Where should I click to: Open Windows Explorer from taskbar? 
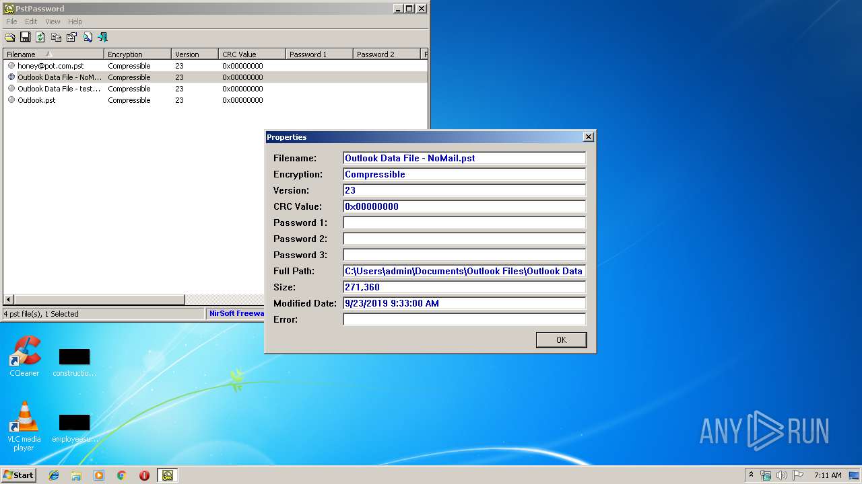point(76,475)
